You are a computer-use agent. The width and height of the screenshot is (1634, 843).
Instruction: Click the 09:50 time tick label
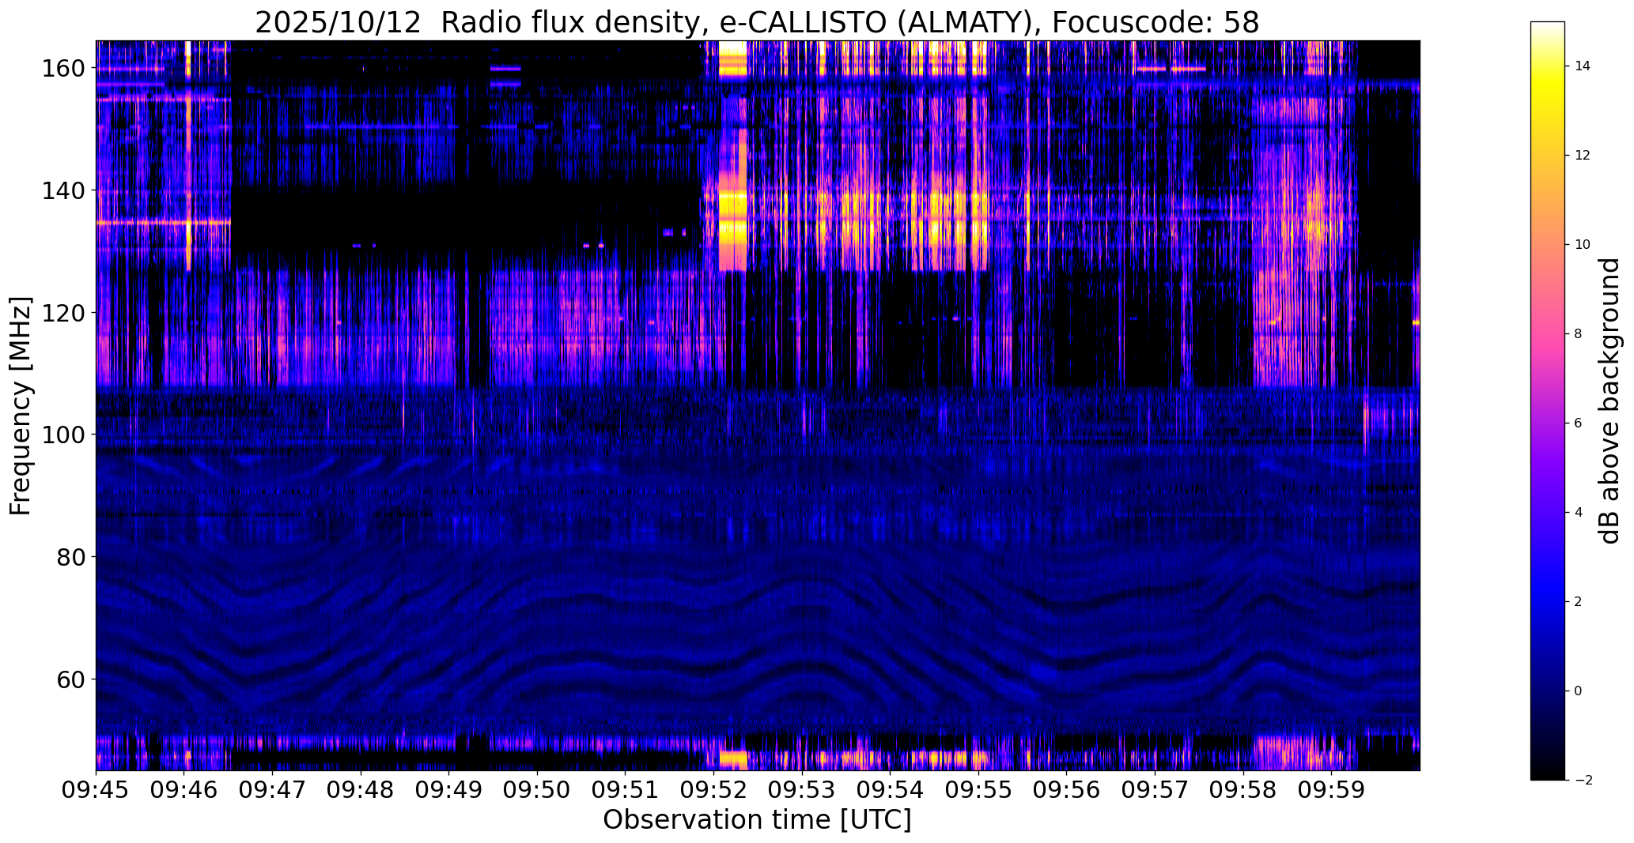(x=538, y=788)
